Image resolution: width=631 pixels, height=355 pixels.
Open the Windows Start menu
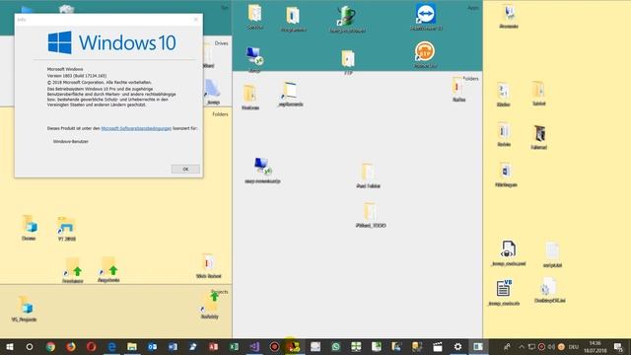[x=9, y=346]
